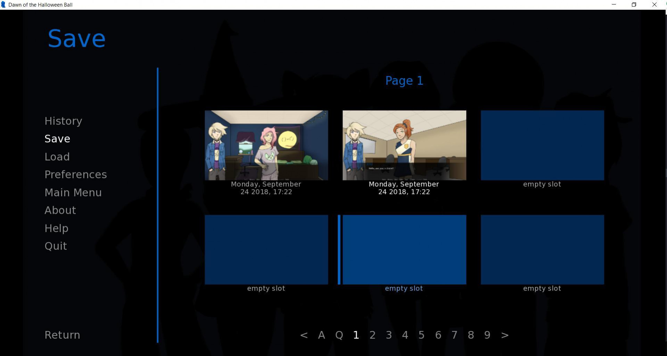Click the Page 1 title field
This screenshot has width=667, height=356.
point(404,81)
